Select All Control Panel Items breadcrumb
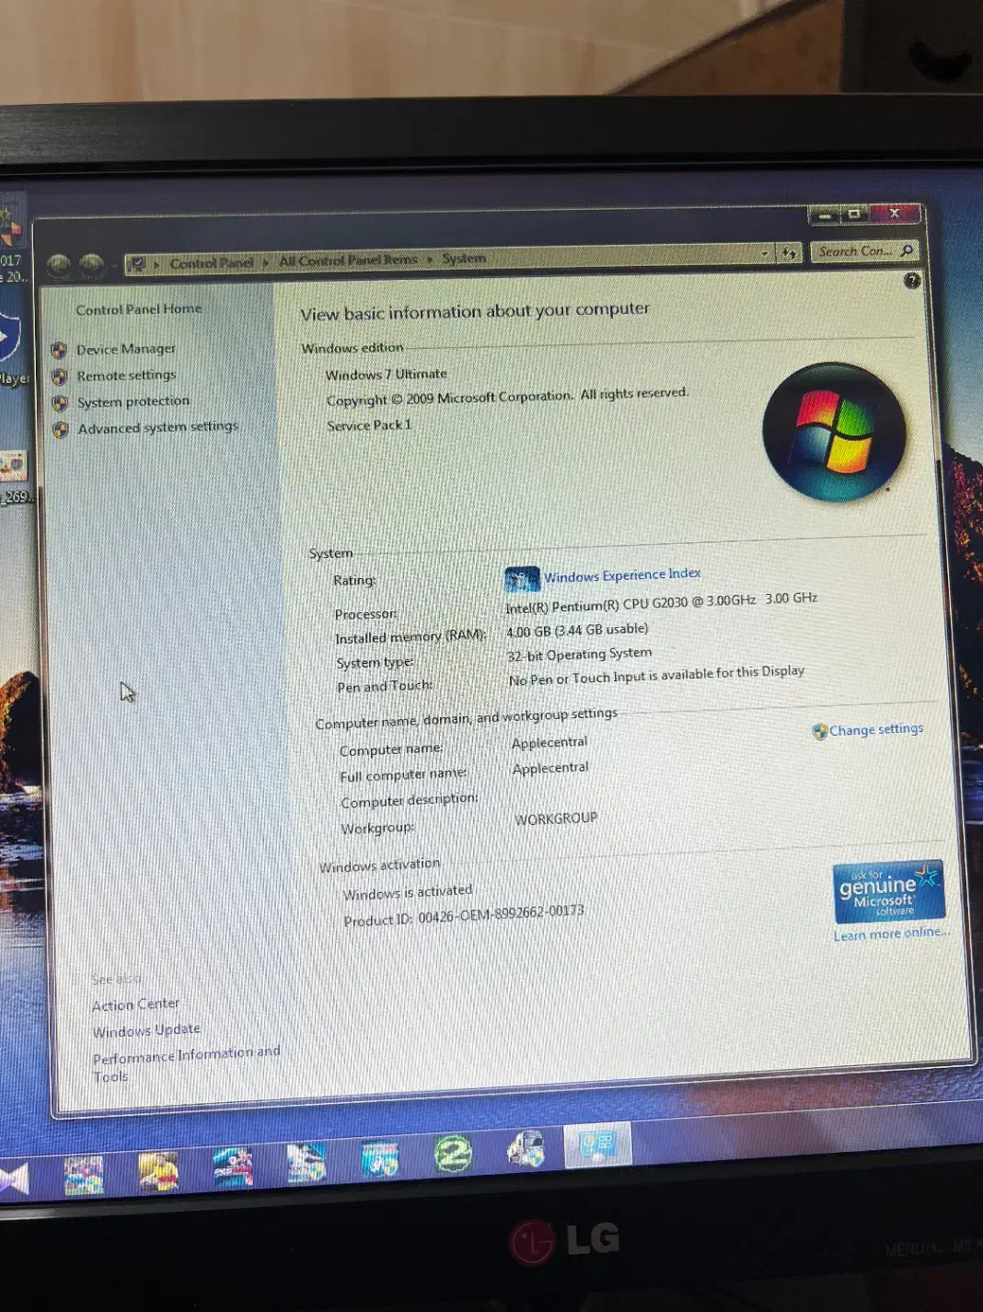This screenshot has height=1312, width=983. click(348, 261)
